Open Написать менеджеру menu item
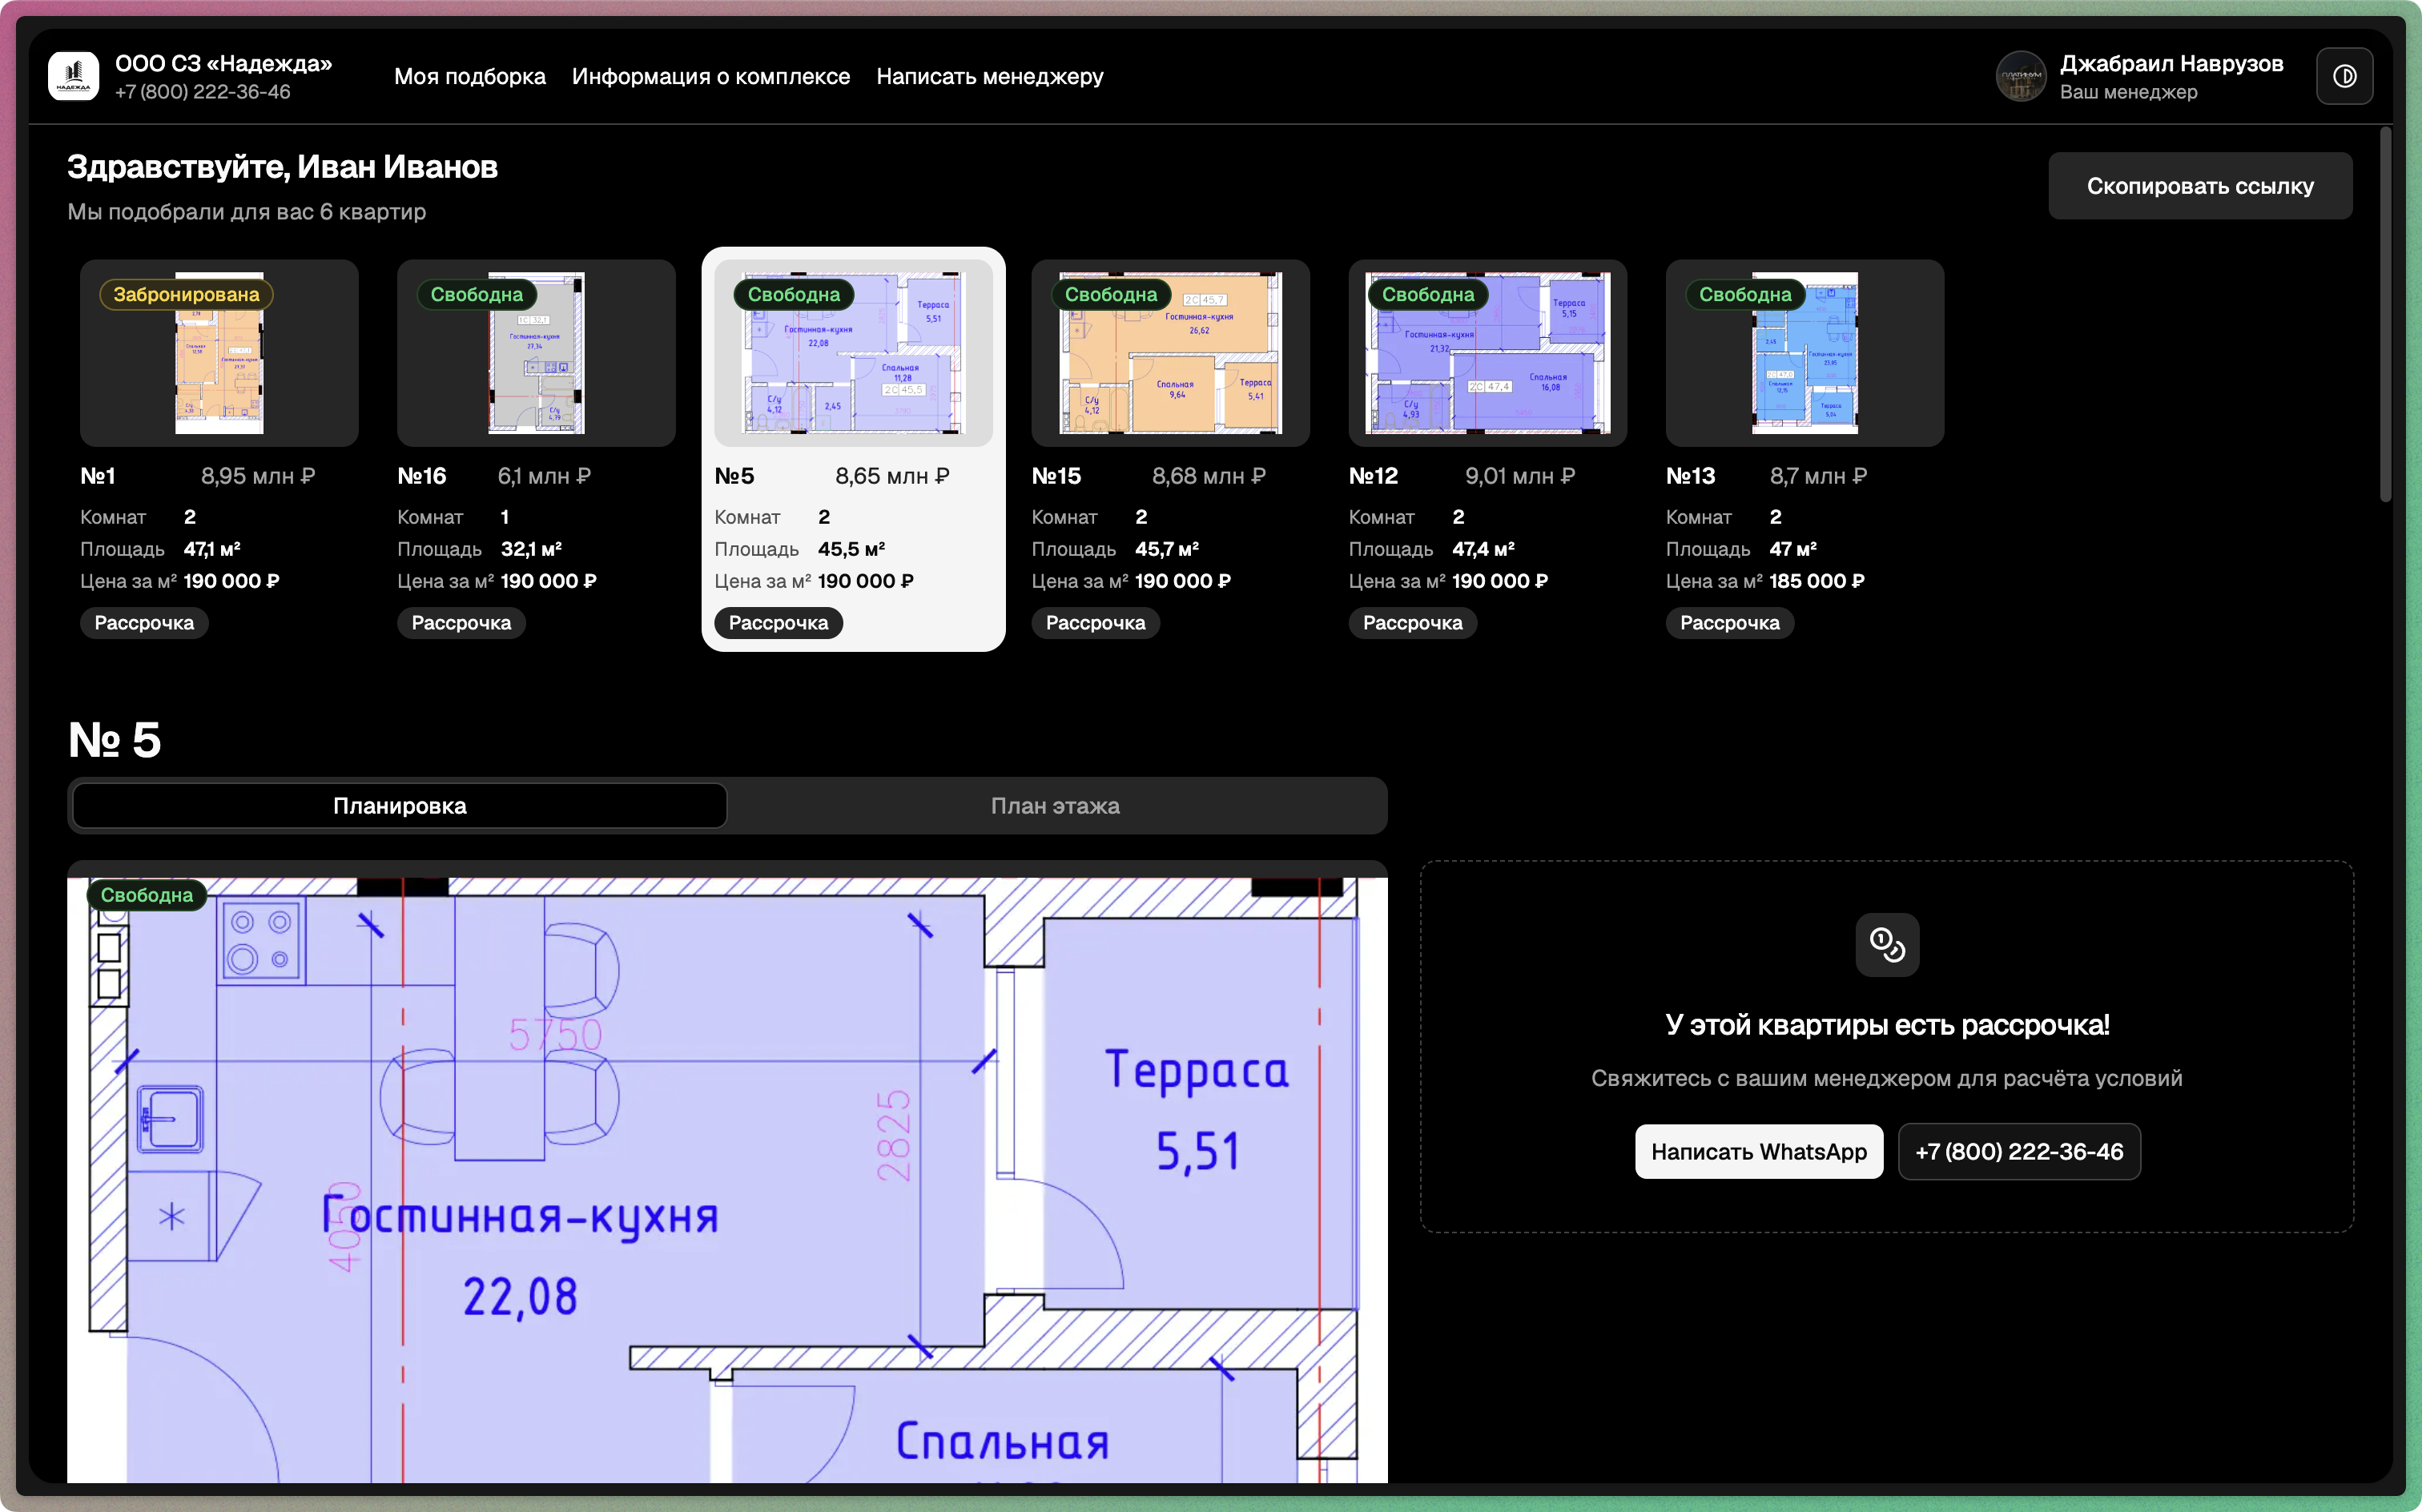 point(990,76)
